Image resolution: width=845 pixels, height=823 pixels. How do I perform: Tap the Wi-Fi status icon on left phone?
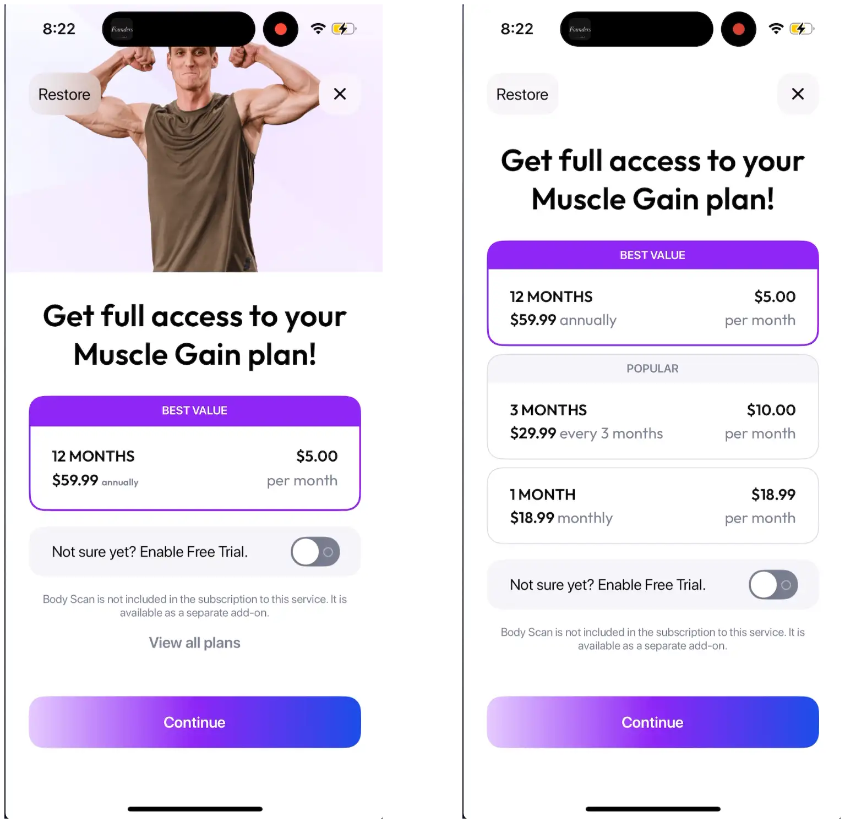pyautogui.click(x=318, y=29)
